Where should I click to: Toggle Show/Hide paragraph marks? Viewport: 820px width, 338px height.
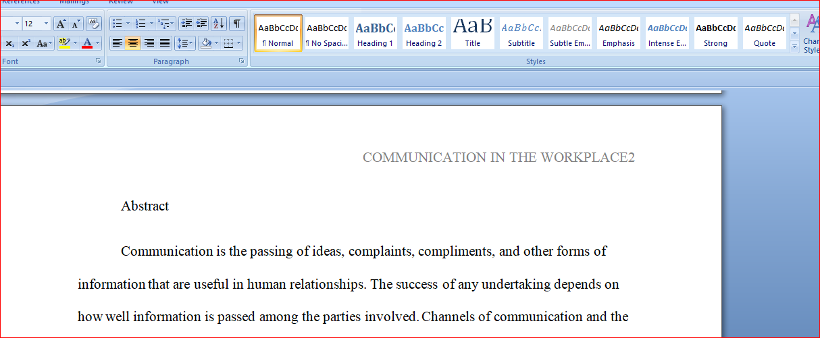237,24
